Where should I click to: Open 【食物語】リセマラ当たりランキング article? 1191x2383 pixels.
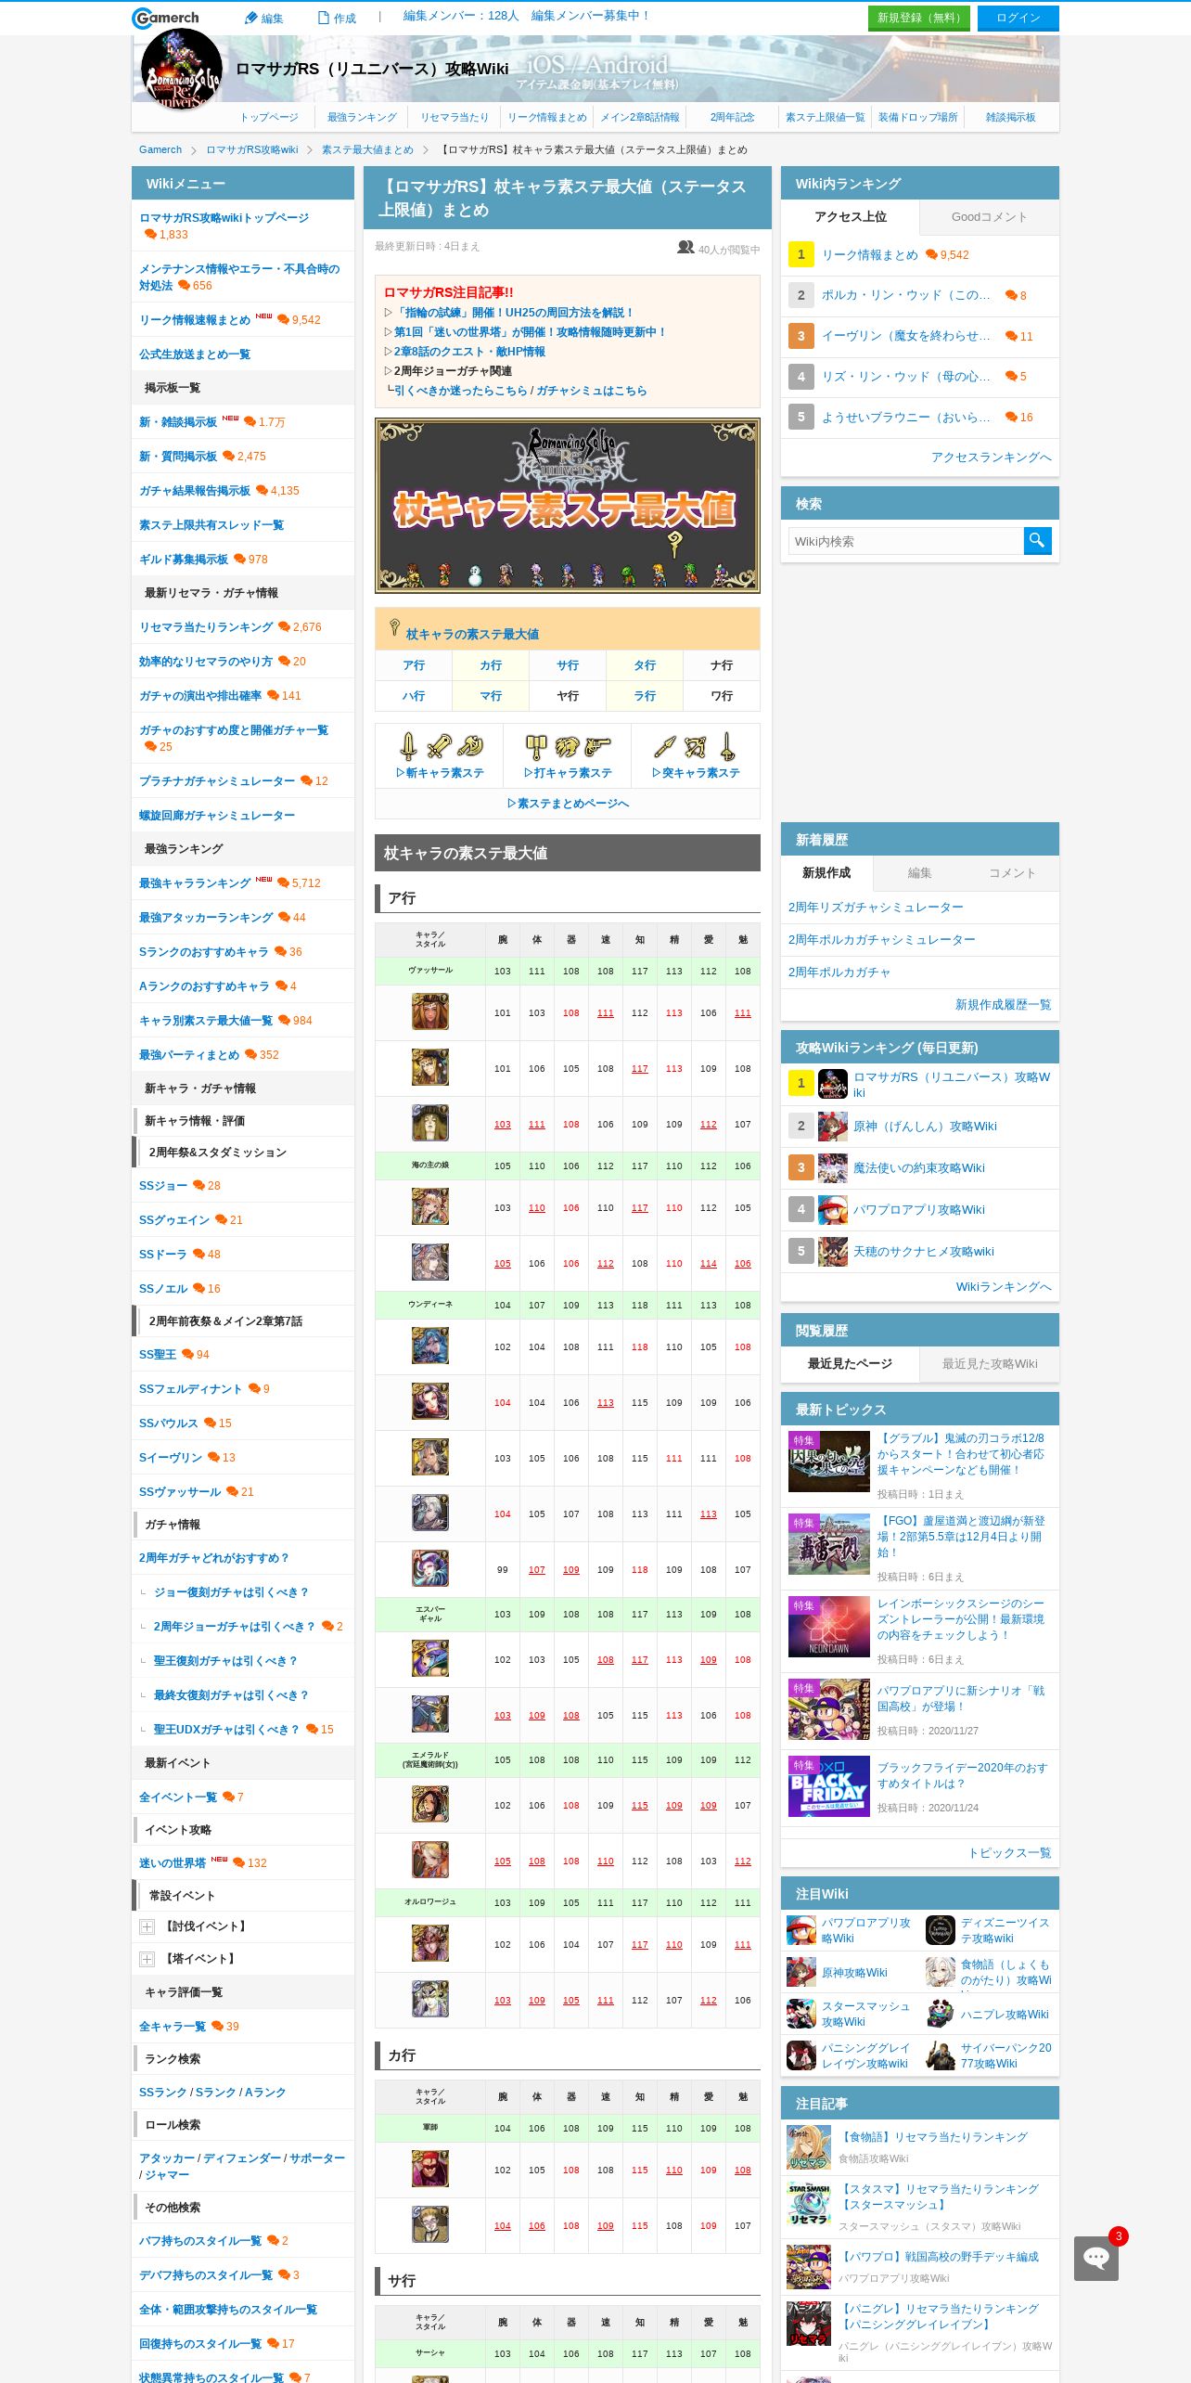point(933,2137)
